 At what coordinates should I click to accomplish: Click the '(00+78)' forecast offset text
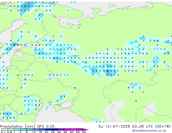point(163,126)
